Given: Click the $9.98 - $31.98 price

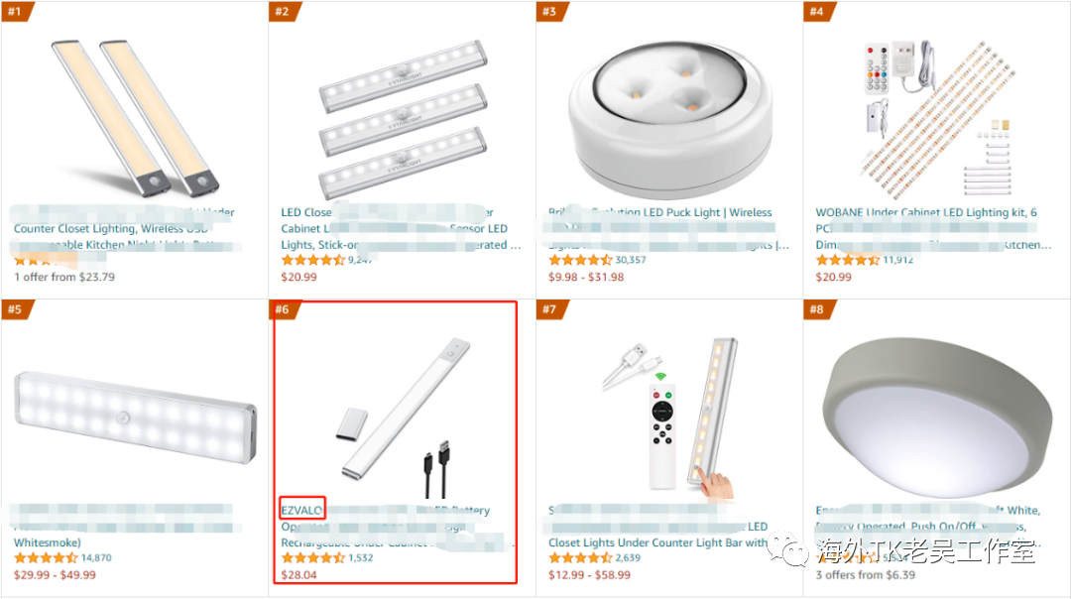Looking at the screenshot, I should click(586, 277).
